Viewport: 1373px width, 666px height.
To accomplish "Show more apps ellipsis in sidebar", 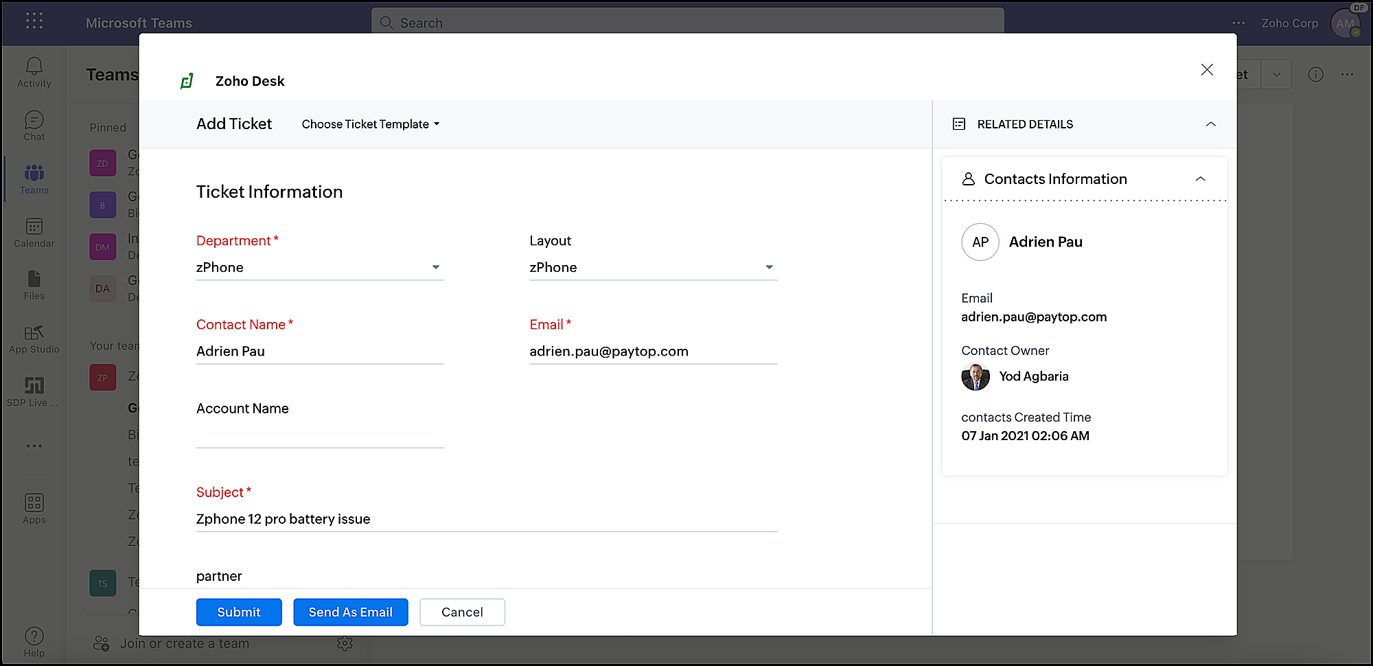I will click(x=34, y=446).
